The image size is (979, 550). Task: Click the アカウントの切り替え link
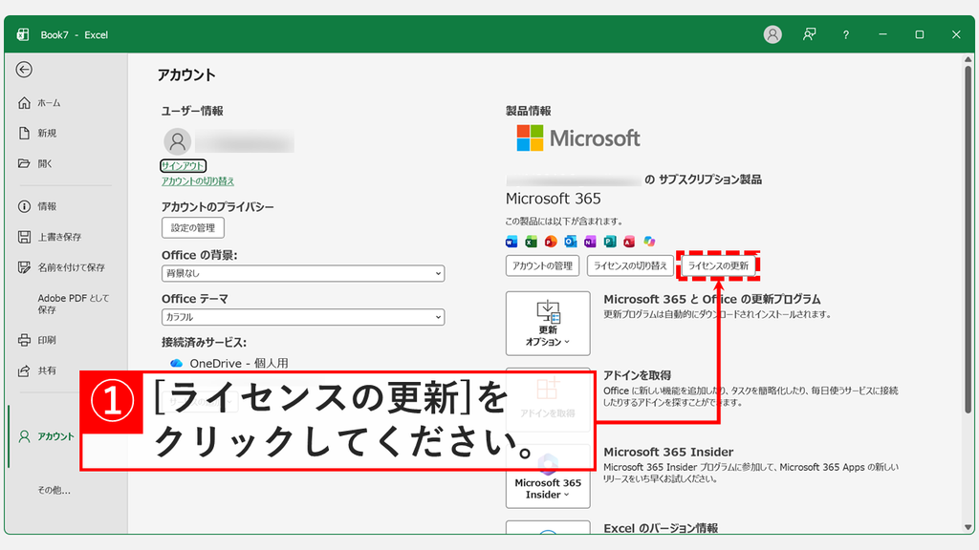(198, 180)
